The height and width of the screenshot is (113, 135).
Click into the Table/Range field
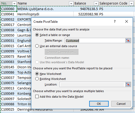coord(95,40)
